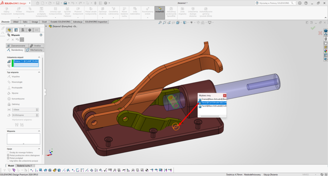This screenshot has height=176, width=328.
Task: Click the angle 30.00stopnie input field
Action: pos(24,115)
